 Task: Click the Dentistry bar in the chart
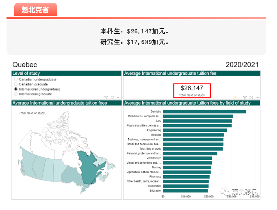tap(204, 112)
